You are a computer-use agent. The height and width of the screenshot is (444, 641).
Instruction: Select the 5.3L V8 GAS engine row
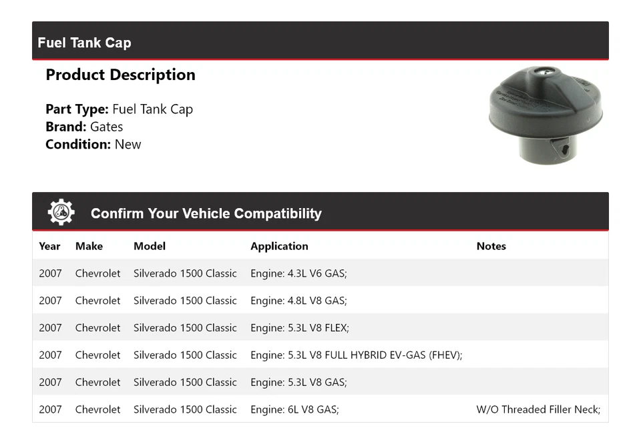click(298, 383)
